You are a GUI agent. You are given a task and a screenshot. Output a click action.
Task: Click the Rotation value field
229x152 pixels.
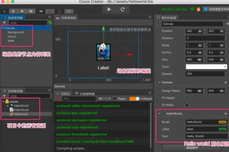click(205, 38)
